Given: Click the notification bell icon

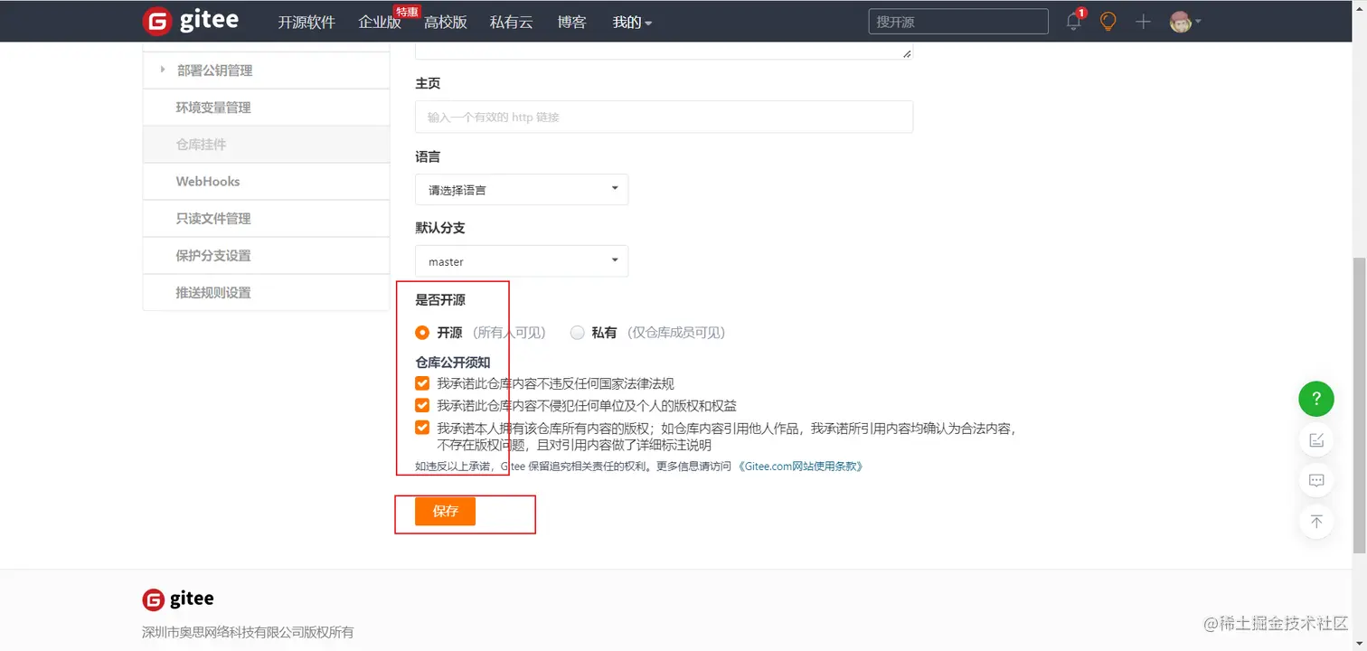Looking at the screenshot, I should point(1072,21).
